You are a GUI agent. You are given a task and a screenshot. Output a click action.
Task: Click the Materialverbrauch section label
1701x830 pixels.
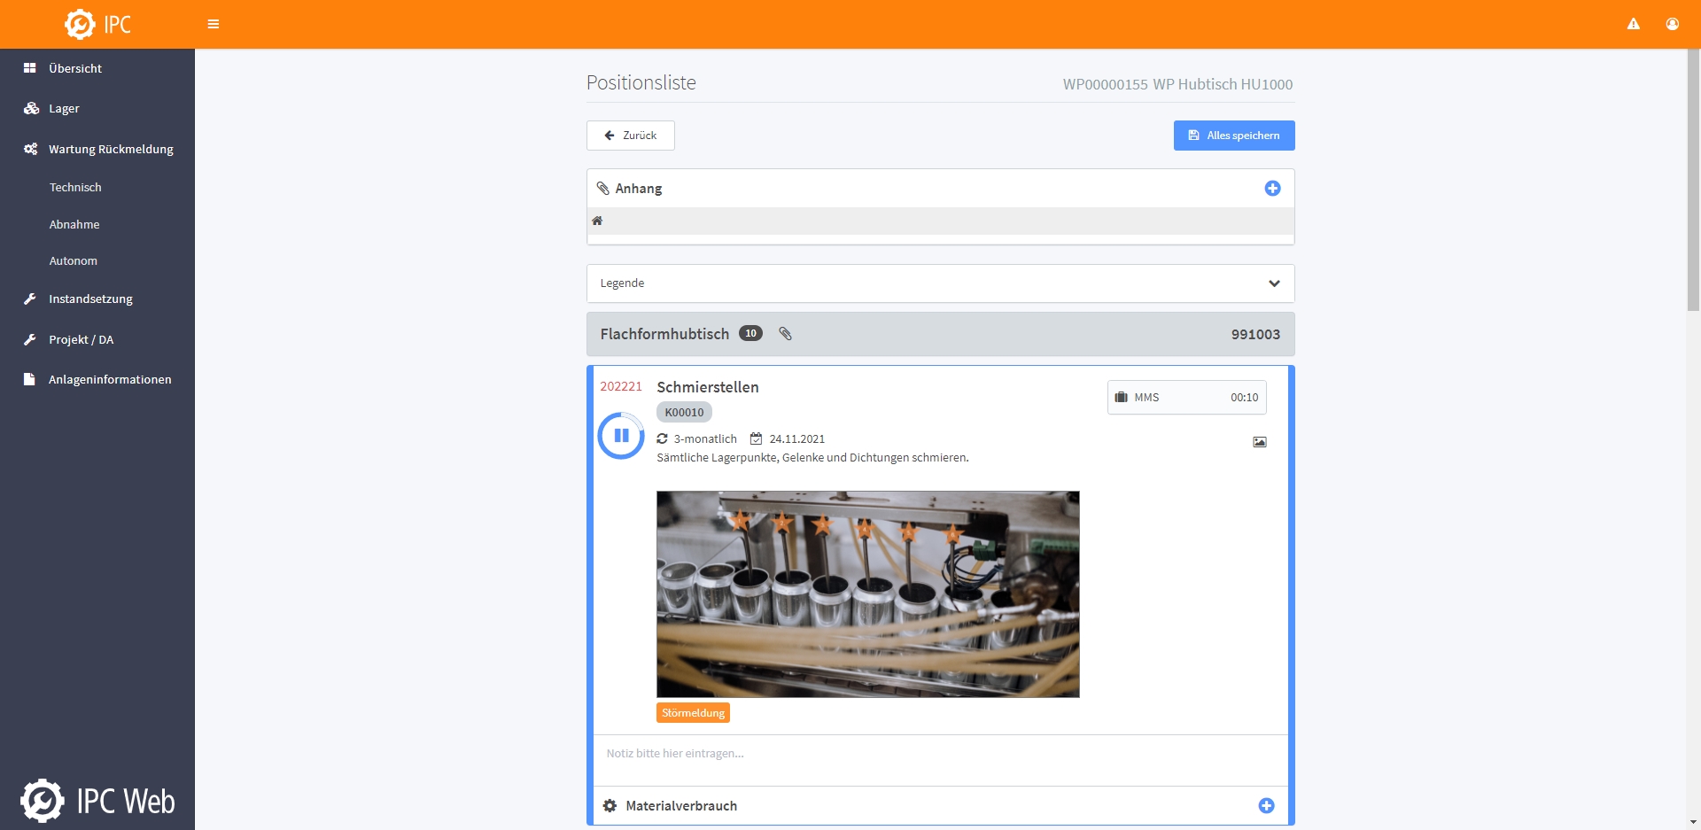(x=681, y=806)
